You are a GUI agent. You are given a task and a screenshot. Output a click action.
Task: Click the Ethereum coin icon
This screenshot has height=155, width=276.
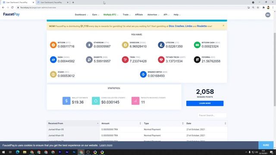pos(89,45)
